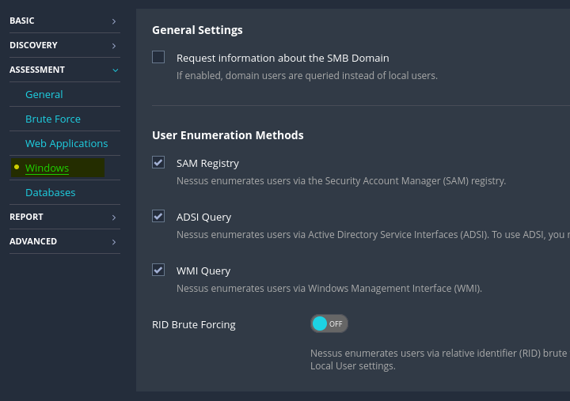This screenshot has width=570, height=401.
Task: Uncheck the SAM Registry checkbox
Action: click(158, 162)
